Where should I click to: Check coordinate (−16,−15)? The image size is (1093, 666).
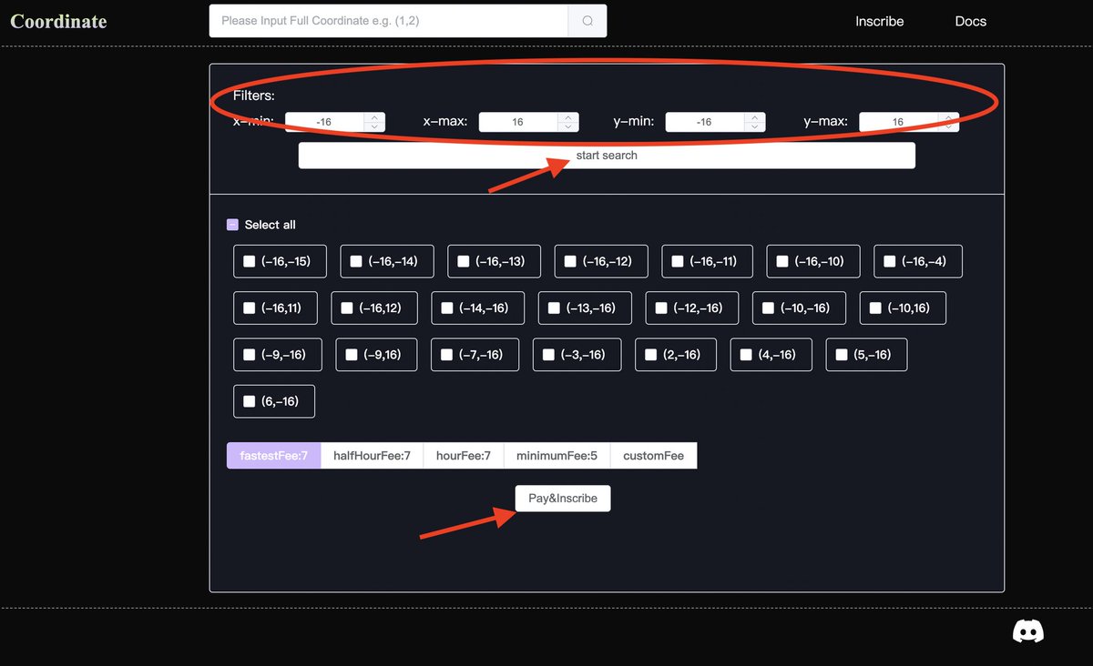click(x=250, y=261)
